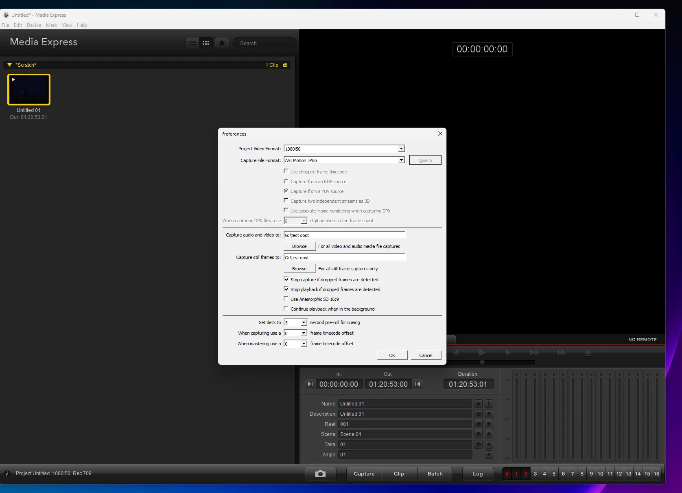The width and height of the screenshot is (682, 493).
Task: Open the Help menu
Action: [82, 25]
